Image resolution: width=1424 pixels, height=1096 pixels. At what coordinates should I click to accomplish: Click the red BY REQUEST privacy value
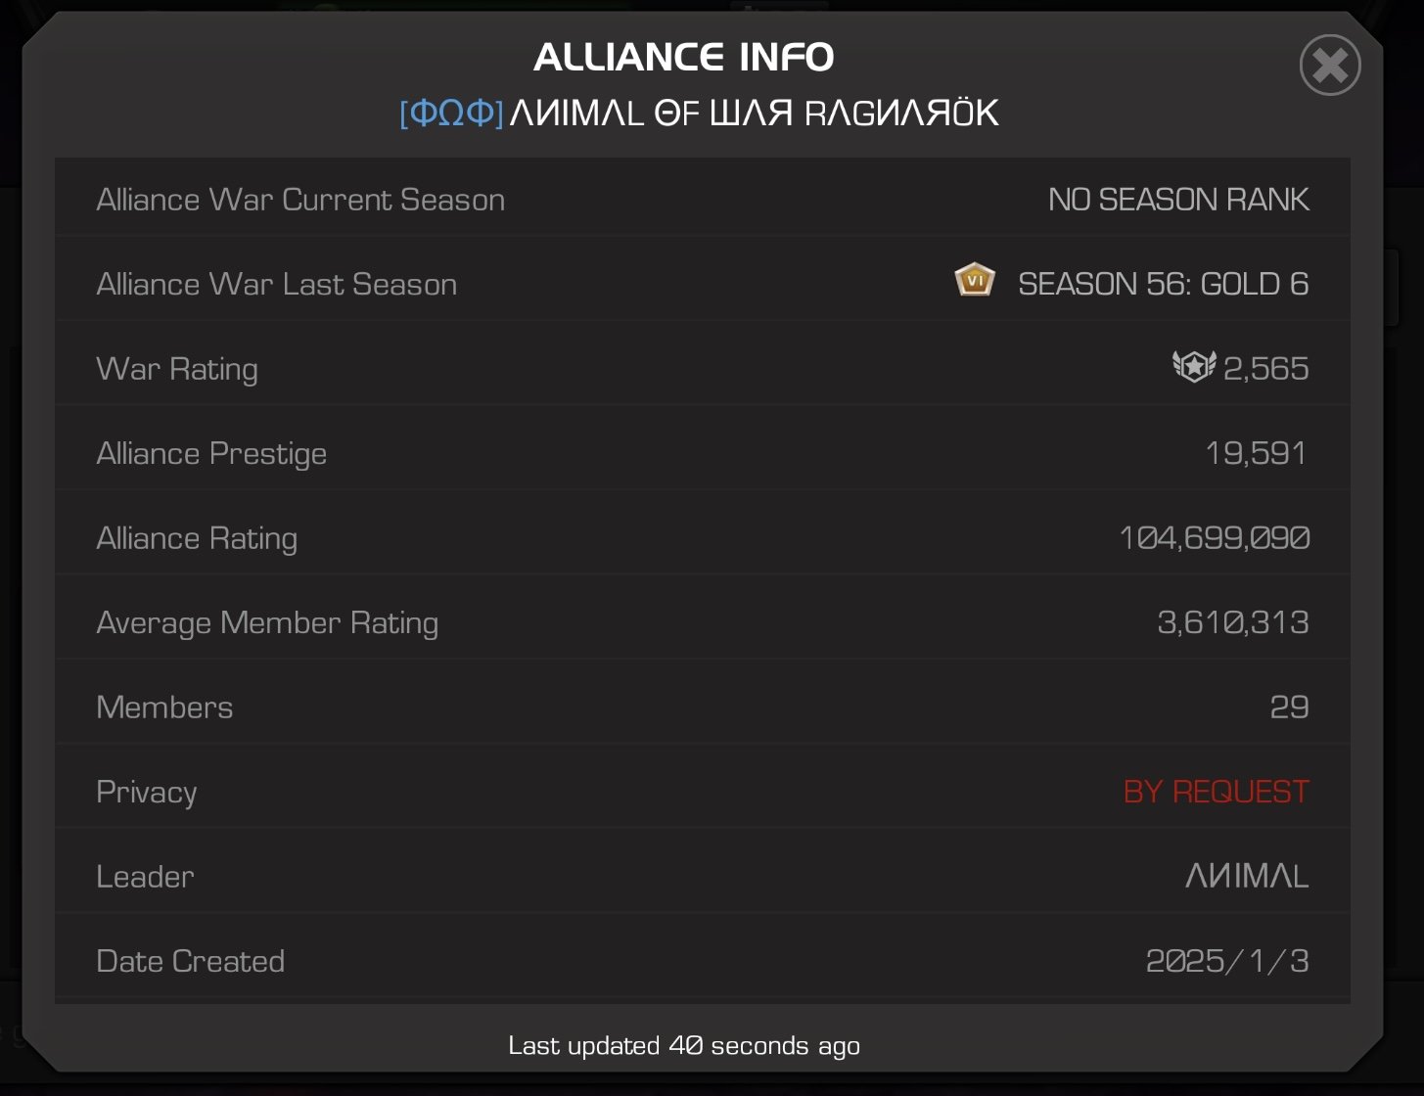click(1217, 792)
